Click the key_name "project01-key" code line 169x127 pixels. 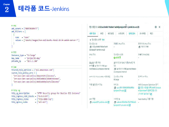click(x=26, y=58)
